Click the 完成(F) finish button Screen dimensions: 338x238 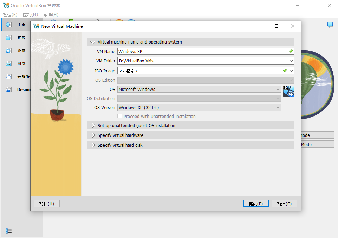click(x=255, y=204)
